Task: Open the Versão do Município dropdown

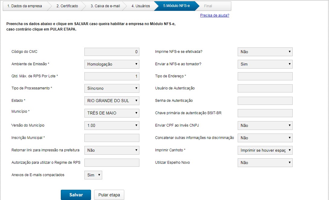Action: [x=112, y=125]
